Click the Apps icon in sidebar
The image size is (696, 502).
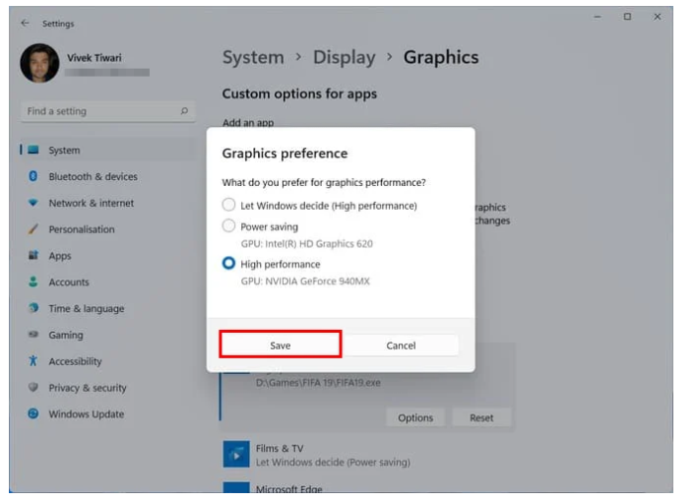click(32, 256)
